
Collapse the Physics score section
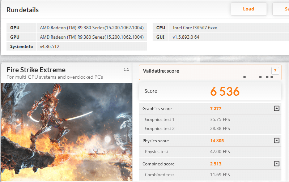pos(276,140)
